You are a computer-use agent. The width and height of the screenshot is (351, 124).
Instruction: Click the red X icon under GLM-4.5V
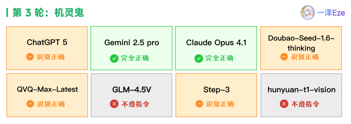[114, 104]
